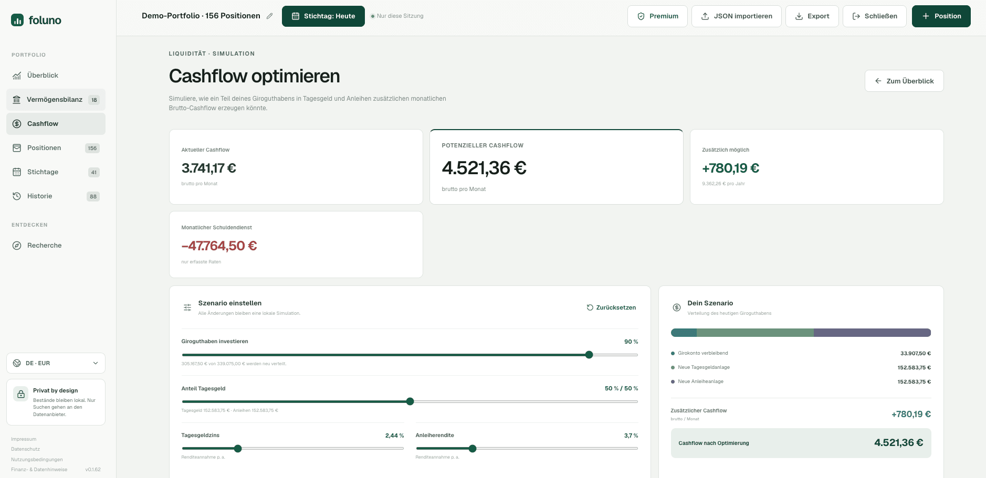Viewport: 986px width, 478px height.
Task: Click the globe icon next to DE · EUR
Action: point(17,363)
